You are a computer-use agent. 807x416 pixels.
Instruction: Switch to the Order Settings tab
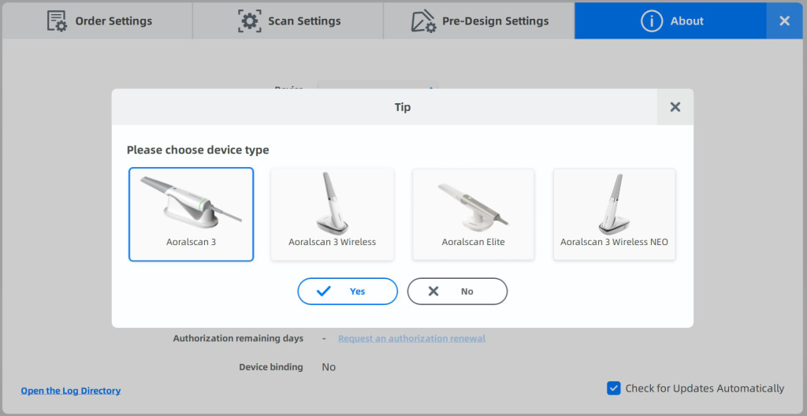pyautogui.click(x=97, y=20)
